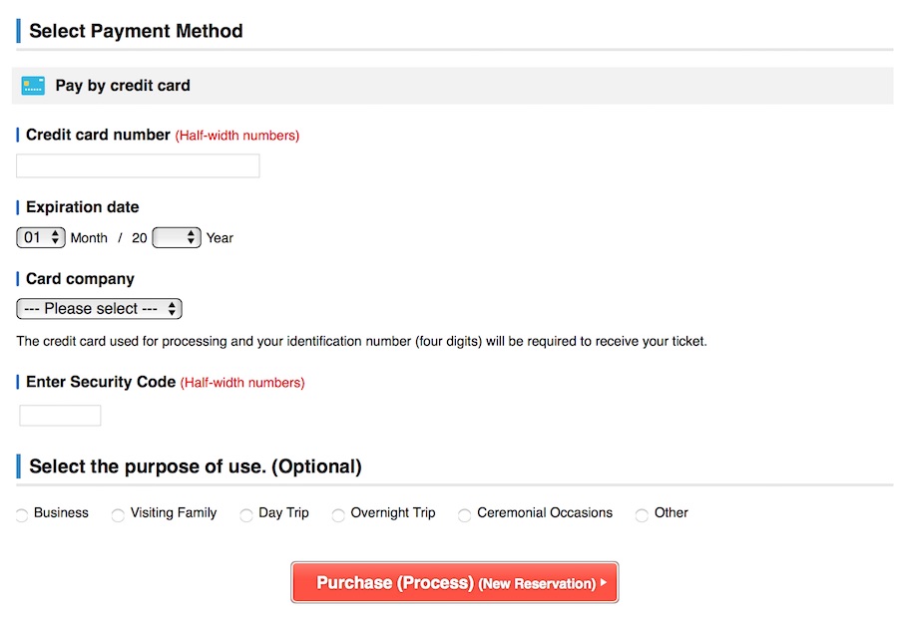Expand the Card company dropdown
The height and width of the screenshot is (617, 898).
(99, 309)
